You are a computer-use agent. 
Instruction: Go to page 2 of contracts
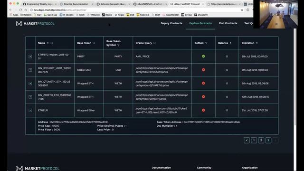(x=261, y=141)
